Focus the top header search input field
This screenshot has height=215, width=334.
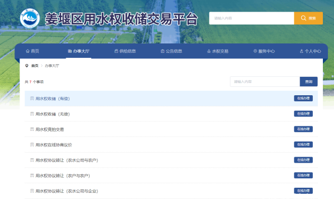[252, 18]
